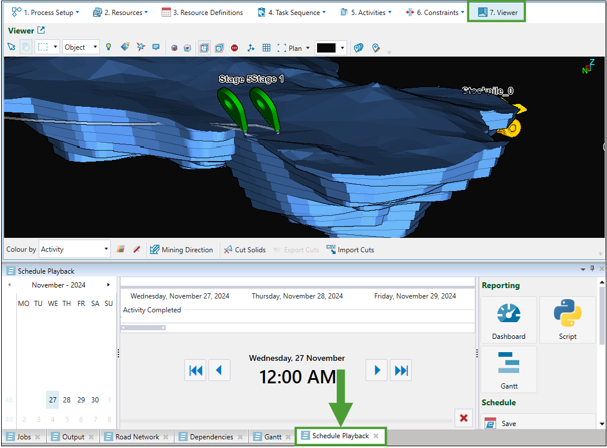Click the Mining Direction button

tap(181, 249)
